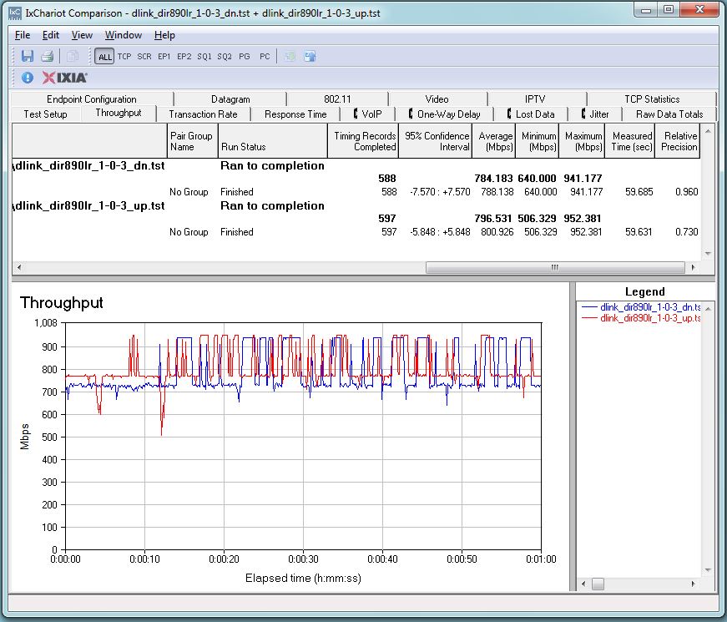
Task: Open the File menu
Action: (x=23, y=35)
